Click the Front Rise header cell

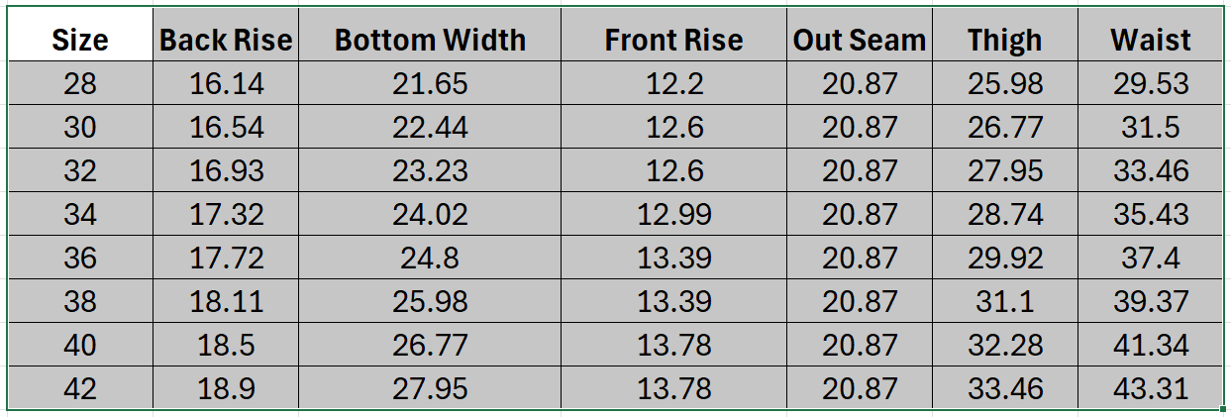pyautogui.click(x=673, y=41)
